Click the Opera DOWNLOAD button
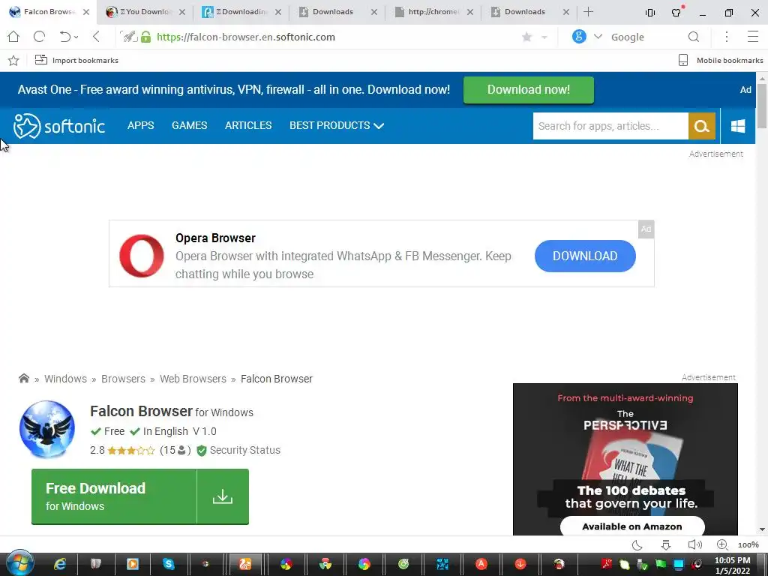Image resolution: width=768 pixels, height=576 pixels. point(585,256)
